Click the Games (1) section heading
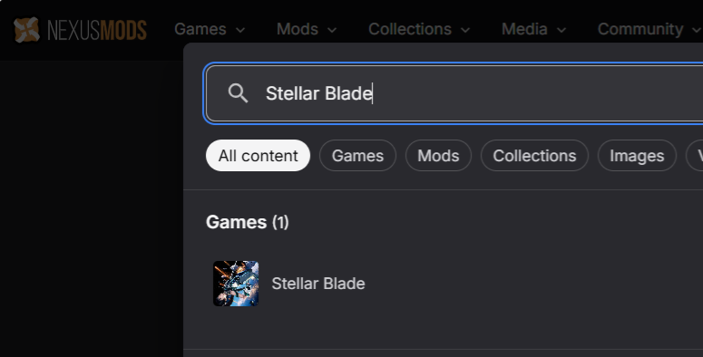Image resolution: width=703 pixels, height=357 pixels. (x=248, y=222)
